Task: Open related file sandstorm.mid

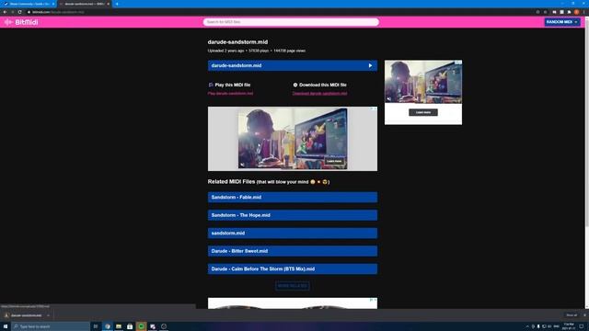Action: click(x=293, y=233)
